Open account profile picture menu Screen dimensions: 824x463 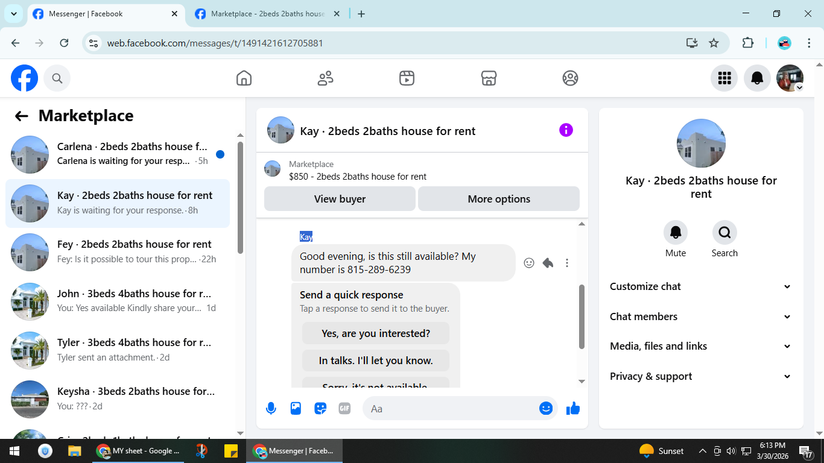[x=790, y=78]
